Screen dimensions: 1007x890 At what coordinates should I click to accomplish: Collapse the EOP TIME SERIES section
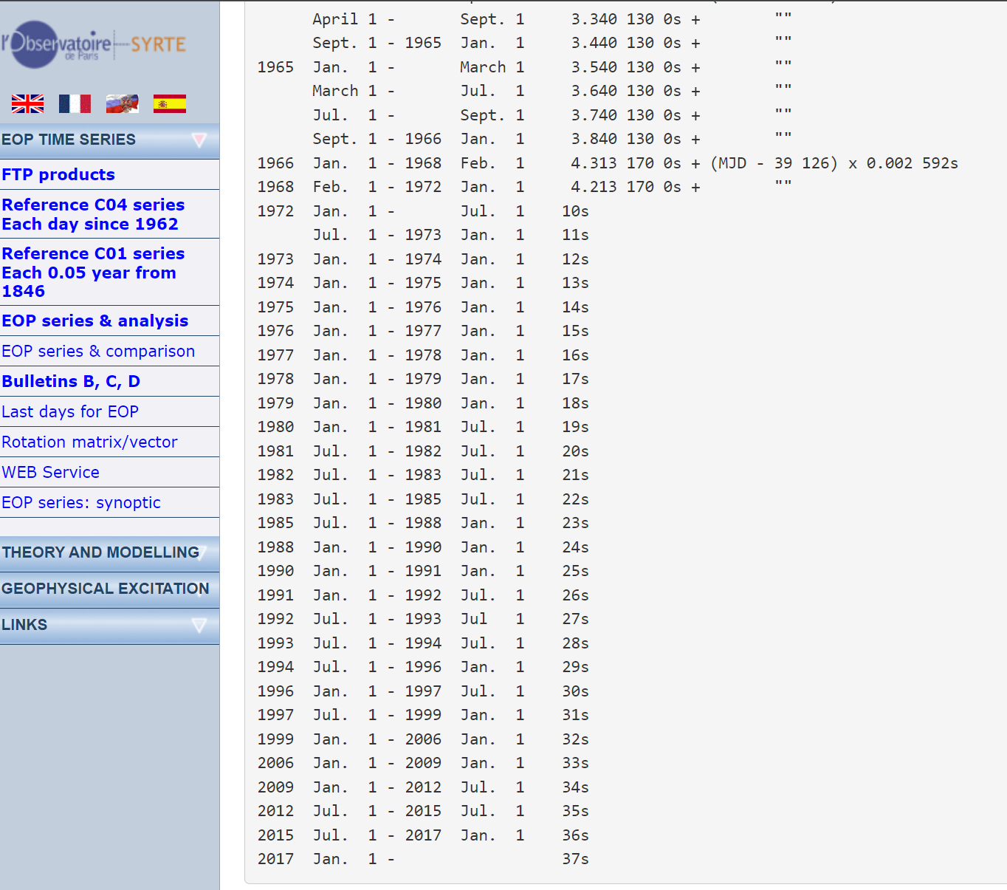tap(199, 139)
